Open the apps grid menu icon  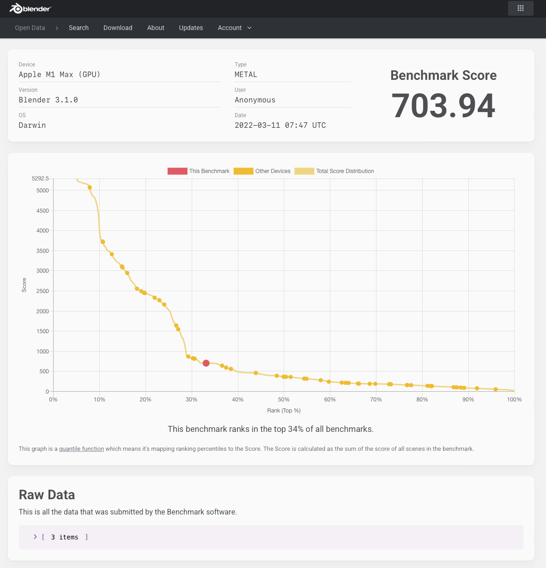pos(521,8)
